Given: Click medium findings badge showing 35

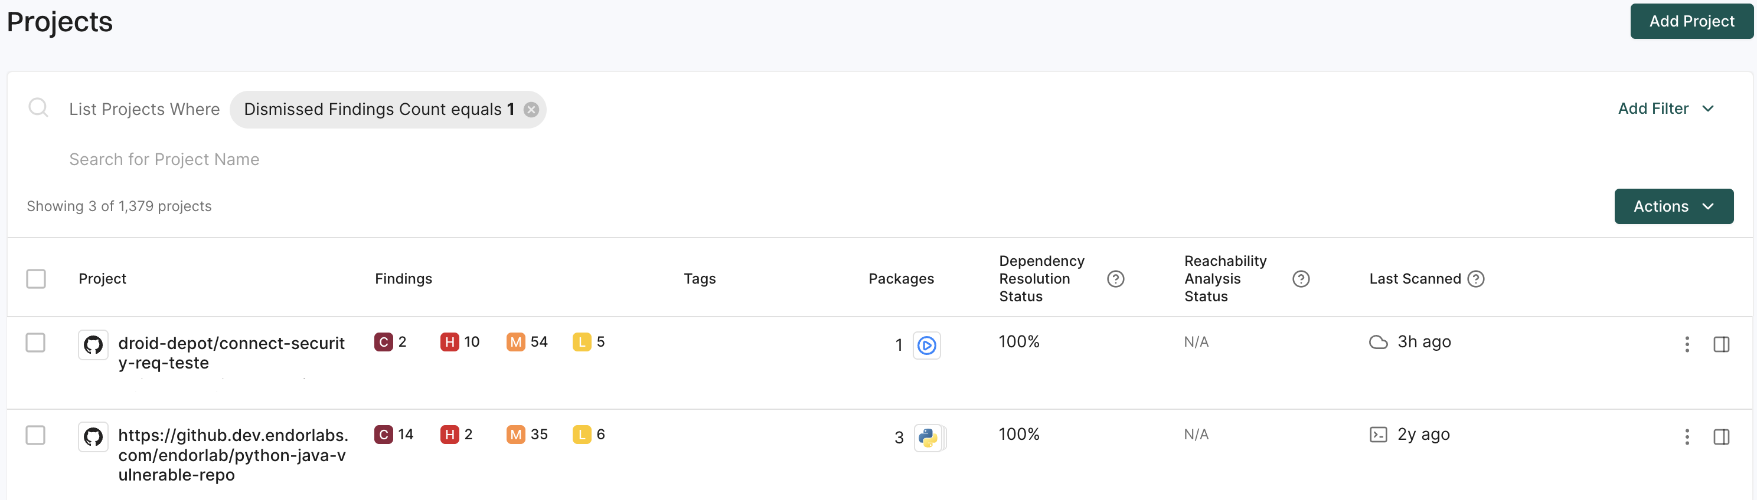Looking at the screenshot, I should click(527, 435).
